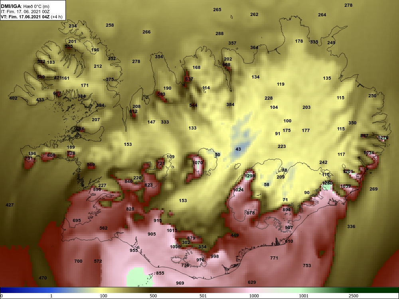The image size is (399, 299).
Task: Click the map value '43' in the blue area
Action: tap(238, 149)
